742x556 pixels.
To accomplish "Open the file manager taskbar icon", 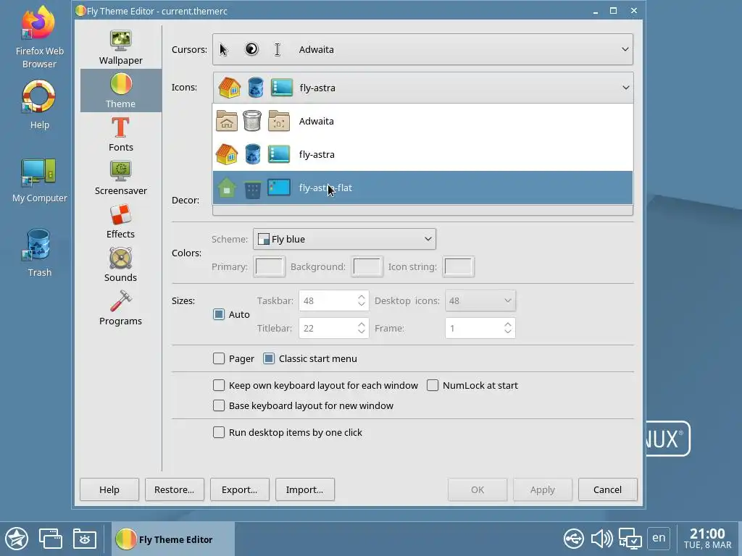I will pos(85,539).
